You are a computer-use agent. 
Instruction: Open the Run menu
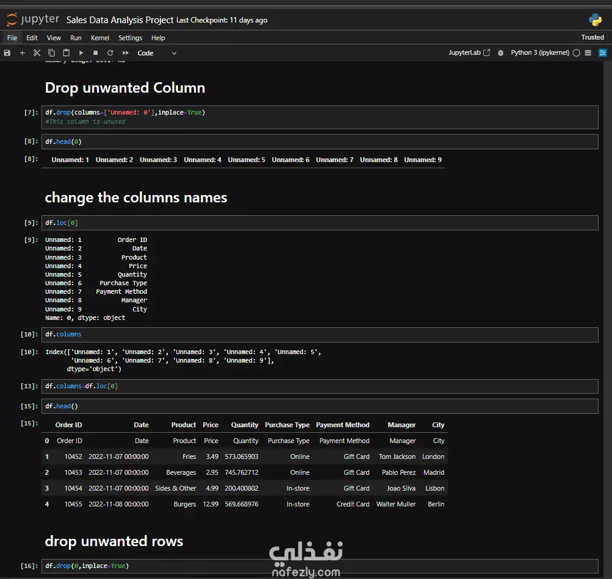pos(76,38)
